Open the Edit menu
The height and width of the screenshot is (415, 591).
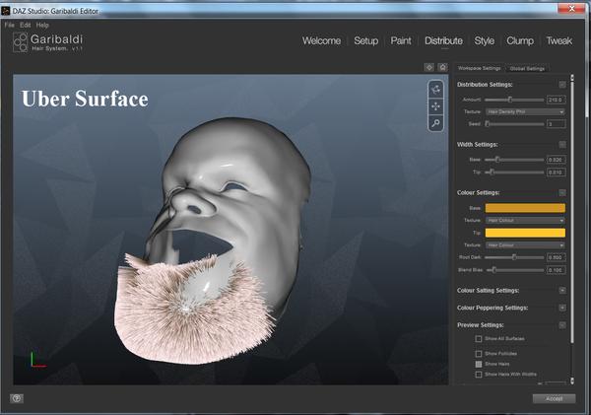26,25
